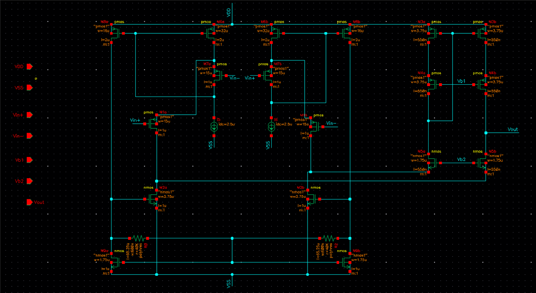Select the R2 polyres resistor symbol
This screenshot has width=536, height=293.
click(x=328, y=238)
